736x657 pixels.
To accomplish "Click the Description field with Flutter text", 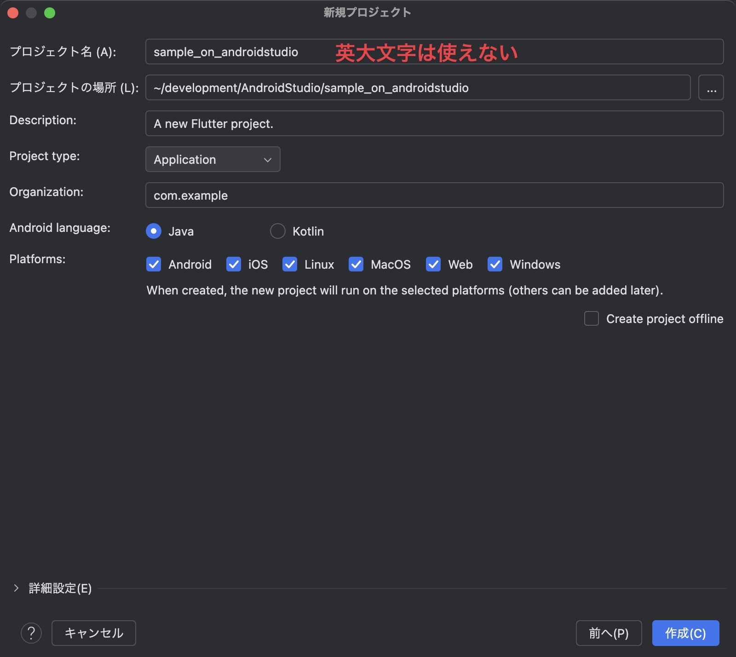I will click(x=434, y=123).
